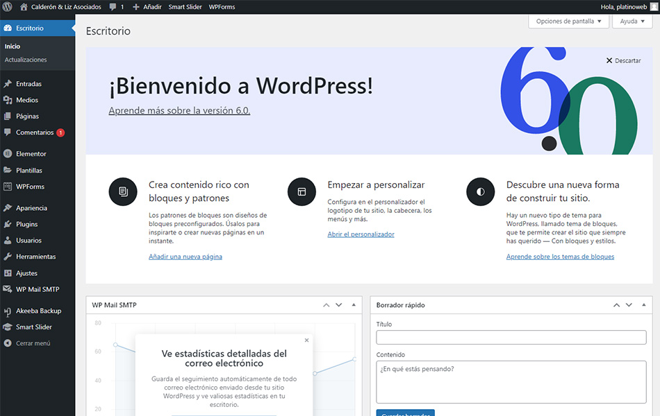660x416 pixels.
Task: Open Aprende más sobre la versión 6.0 link
Action: [179, 110]
